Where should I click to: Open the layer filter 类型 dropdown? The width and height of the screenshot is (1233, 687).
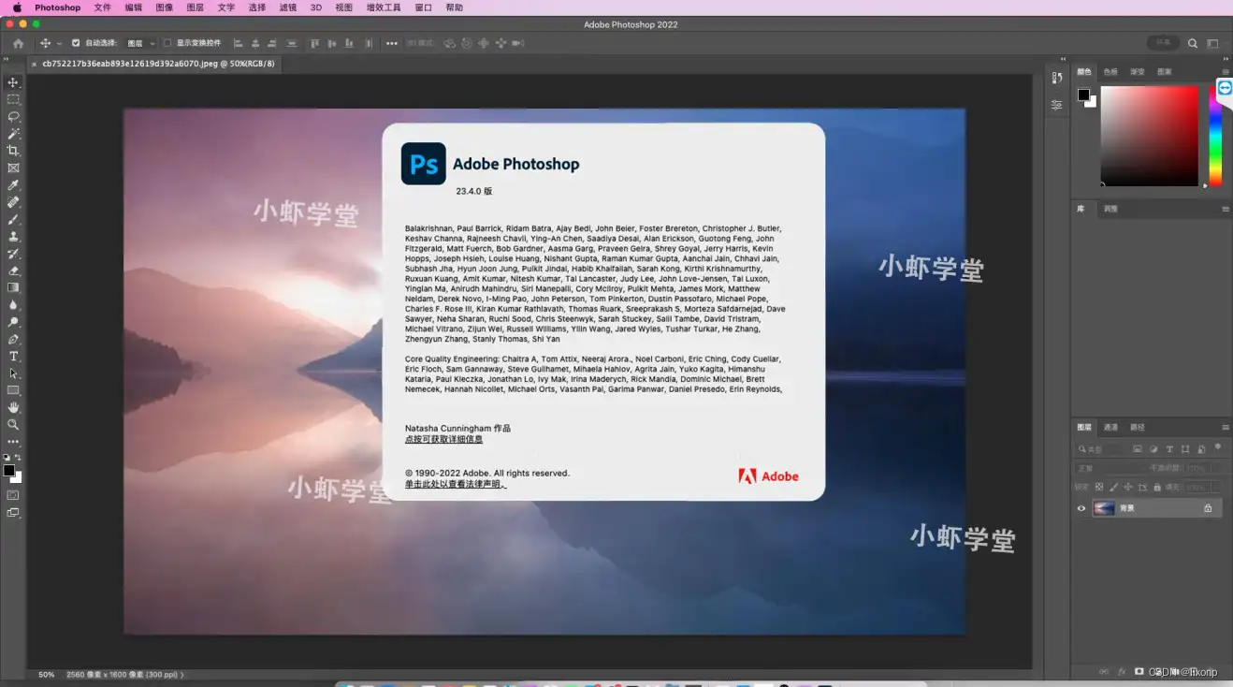click(x=1101, y=449)
